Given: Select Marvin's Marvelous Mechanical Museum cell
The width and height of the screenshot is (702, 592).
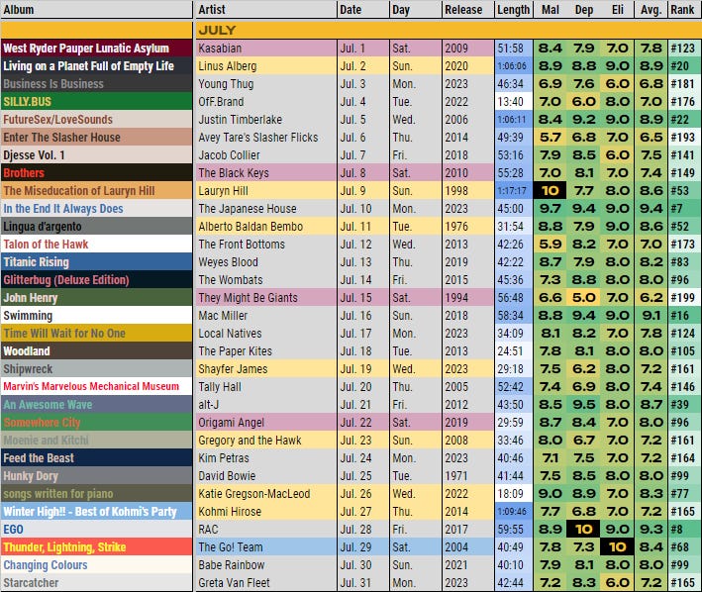Looking at the screenshot, I should (x=97, y=387).
